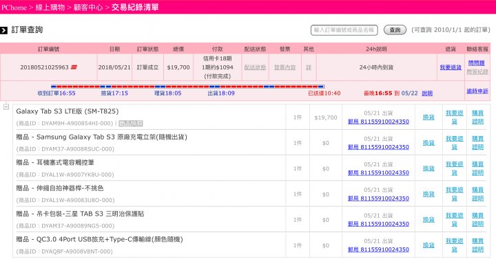This screenshot has height=259, width=496.
Task: Click 我要退貨 in the order summary row
Action: pos(451,67)
